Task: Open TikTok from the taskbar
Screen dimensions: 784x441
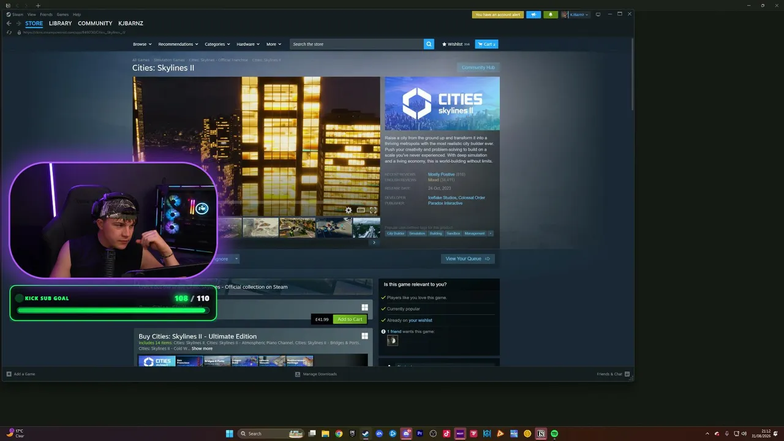Action: [447, 434]
